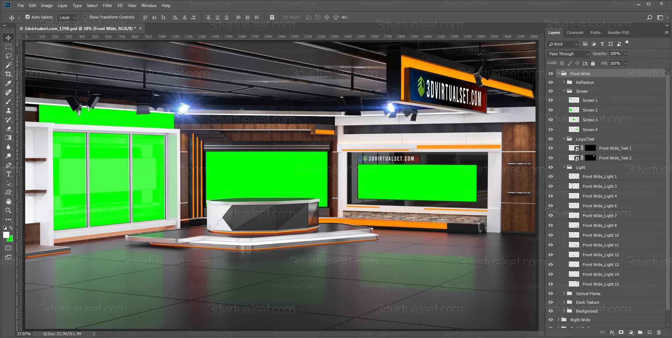Open the Image menu
The width and height of the screenshot is (672, 338).
(47, 6)
